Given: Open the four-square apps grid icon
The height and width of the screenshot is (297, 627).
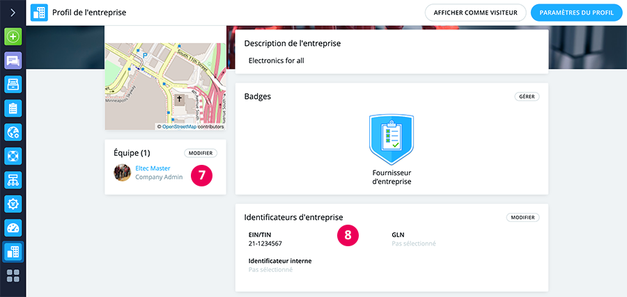Looking at the screenshot, I should 13,276.
